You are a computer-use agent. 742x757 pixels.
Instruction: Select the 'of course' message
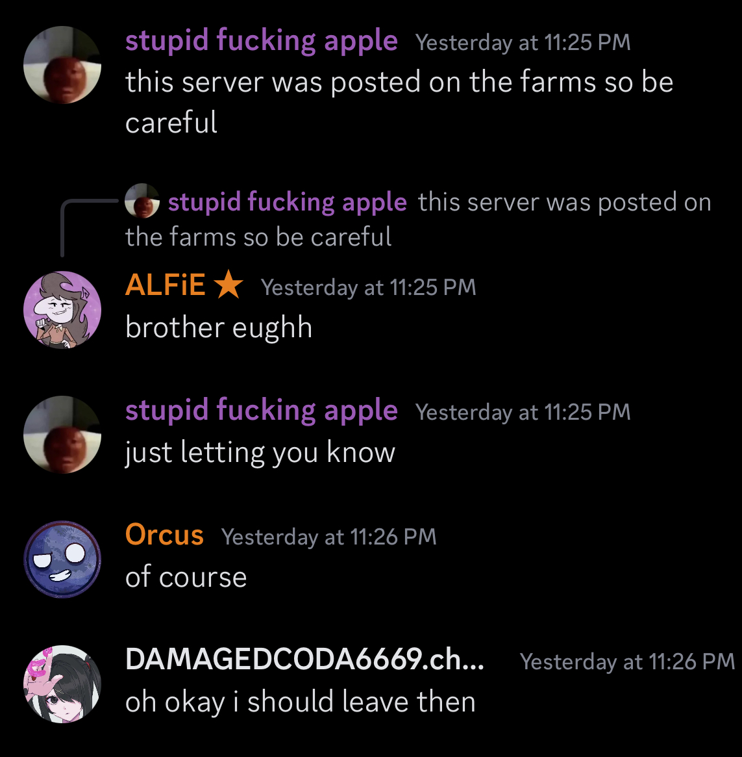(x=186, y=577)
